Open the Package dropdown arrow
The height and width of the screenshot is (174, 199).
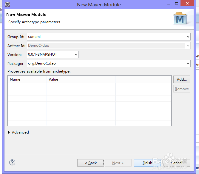coord(188,64)
